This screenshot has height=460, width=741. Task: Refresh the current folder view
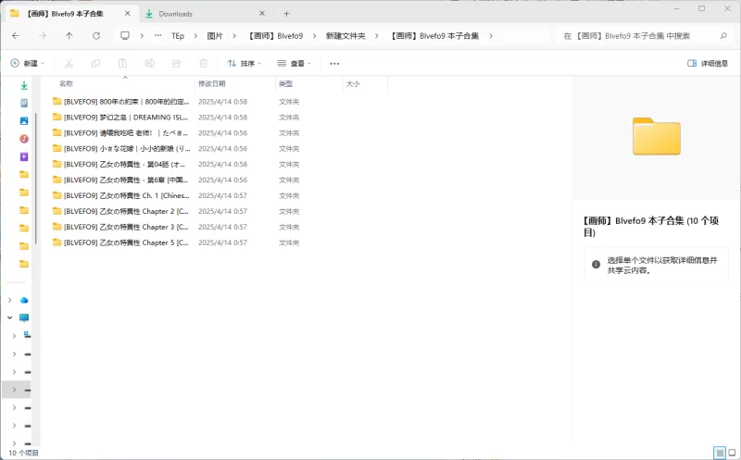coord(96,35)
